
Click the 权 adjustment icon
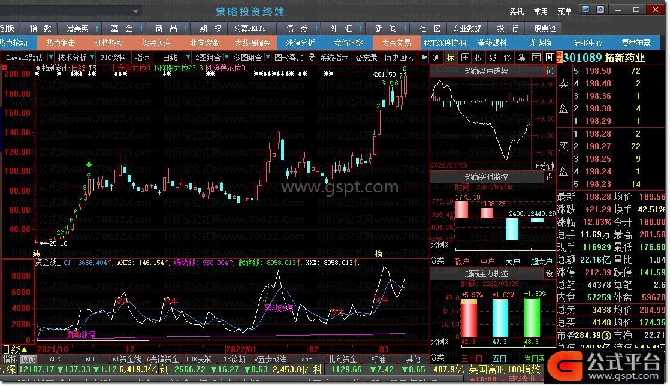point(479,58)
